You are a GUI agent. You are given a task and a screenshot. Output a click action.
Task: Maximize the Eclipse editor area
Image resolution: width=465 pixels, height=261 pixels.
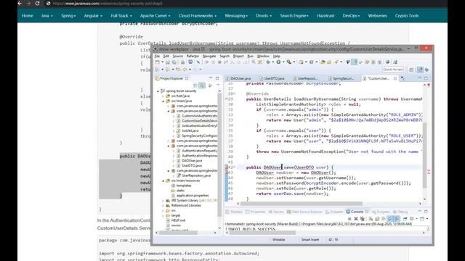[426, 78]
